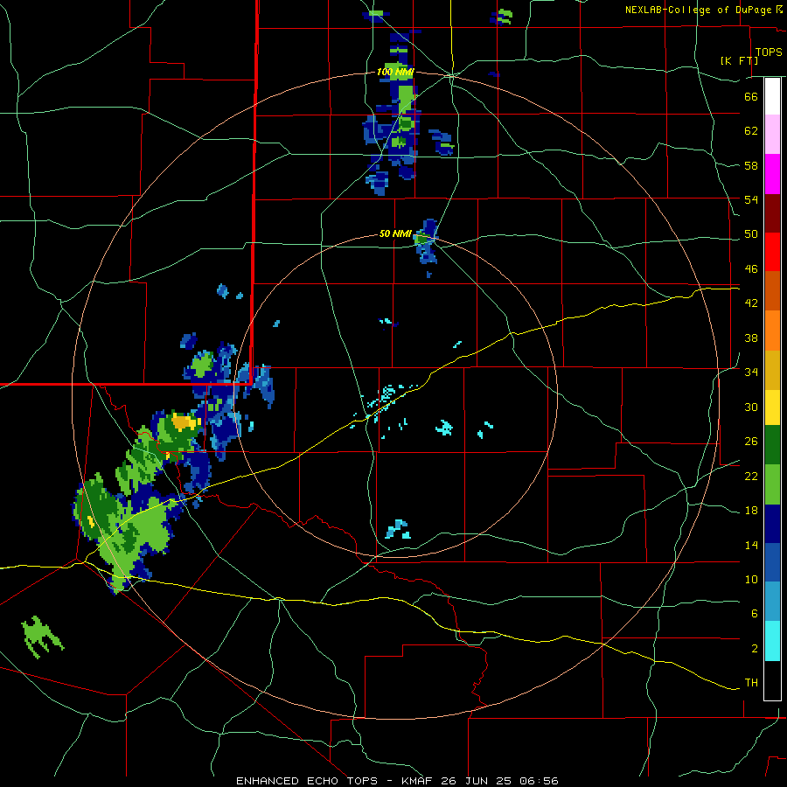Pick the cyan swatch near the scale bottom
The width and height of the screenshot is (787, 787).
[x=772, y=641]
